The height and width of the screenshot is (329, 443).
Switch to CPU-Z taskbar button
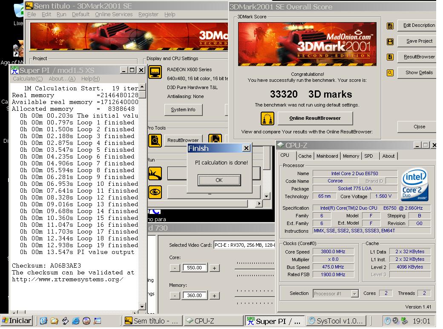pos(213,321)
